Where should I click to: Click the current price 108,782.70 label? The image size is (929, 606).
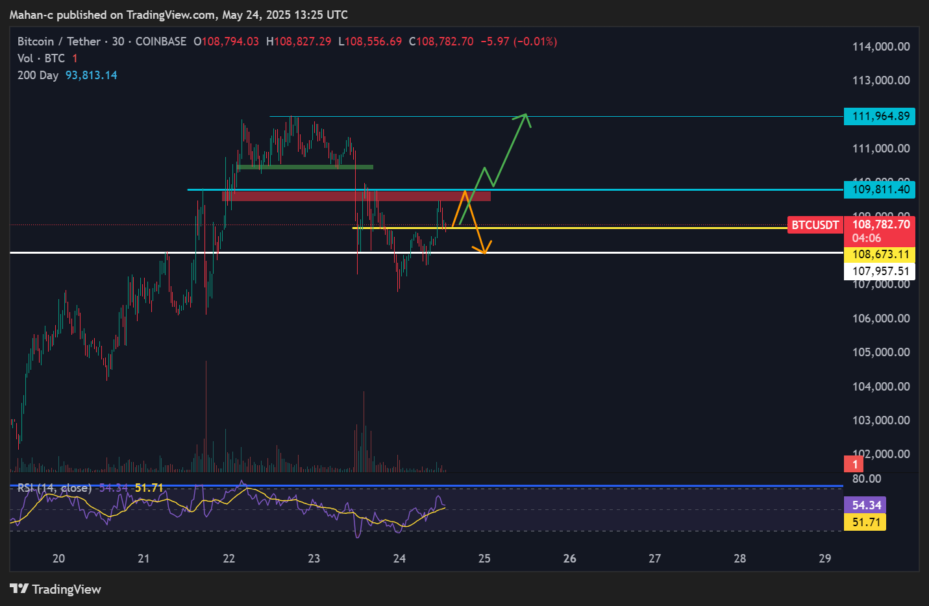pyautogui.click(x=880, y=224)
